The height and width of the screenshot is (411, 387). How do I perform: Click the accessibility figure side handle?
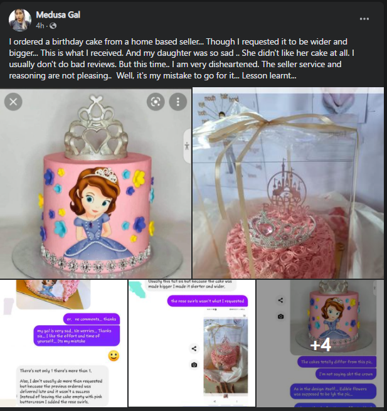187,146
